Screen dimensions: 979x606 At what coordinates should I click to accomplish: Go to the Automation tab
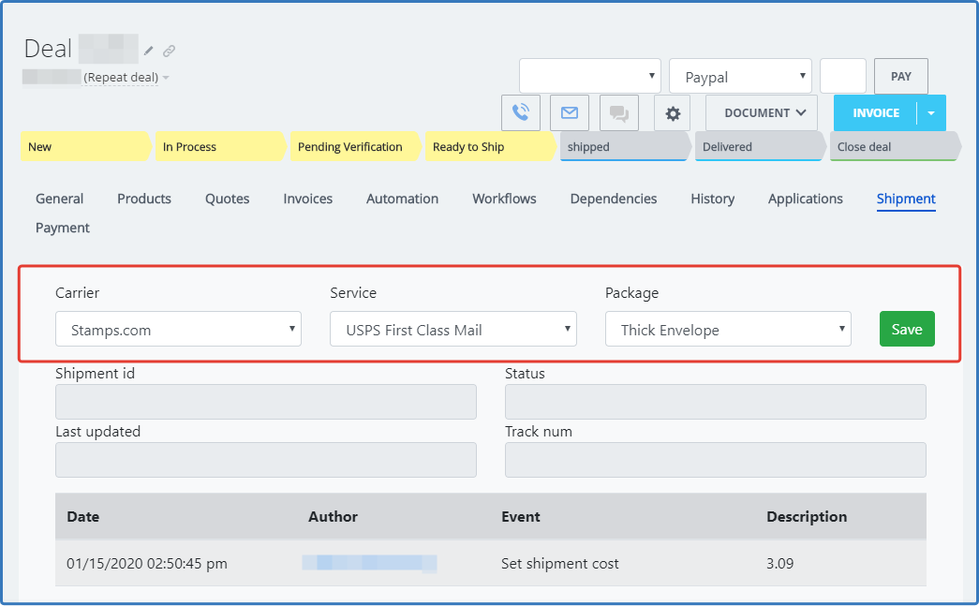pyautogui.click(x=402, y=199)
